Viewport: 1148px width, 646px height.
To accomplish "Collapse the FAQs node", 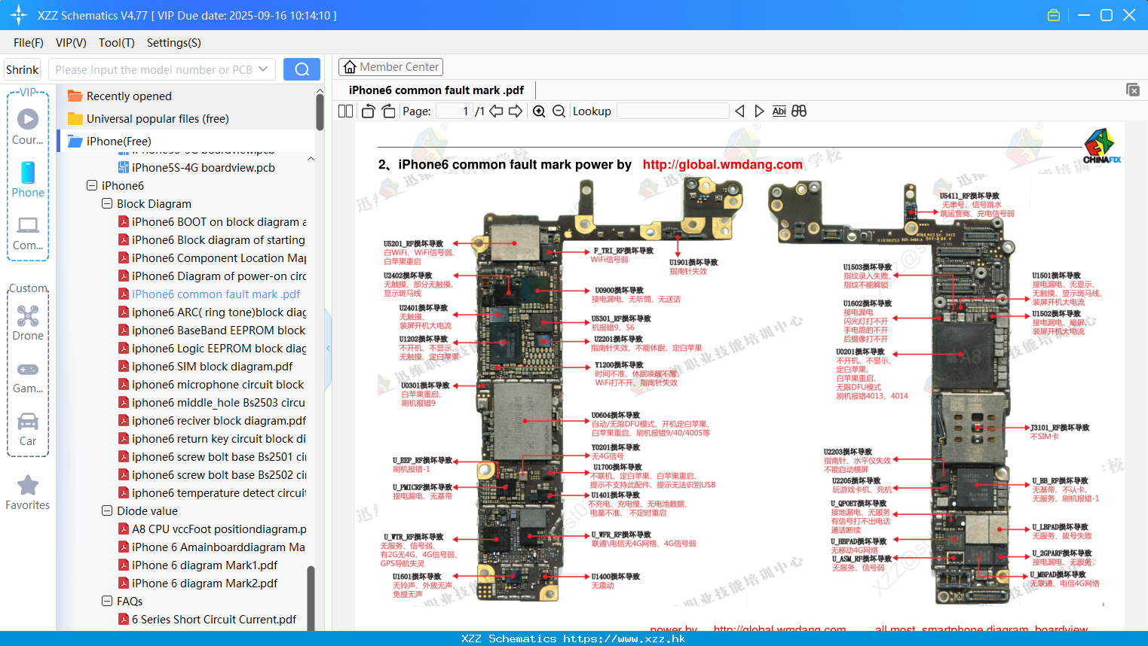I will 107,601.
